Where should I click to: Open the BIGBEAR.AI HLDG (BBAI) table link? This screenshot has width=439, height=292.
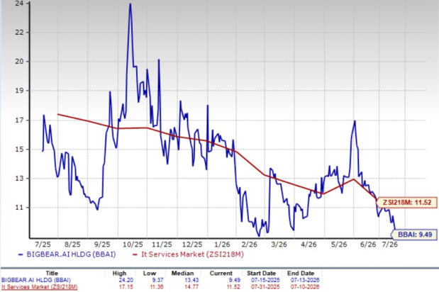36,280
